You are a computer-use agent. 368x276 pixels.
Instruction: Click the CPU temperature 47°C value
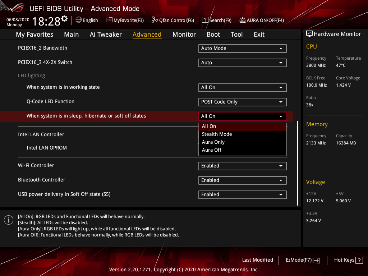click(x=341, y=65)
